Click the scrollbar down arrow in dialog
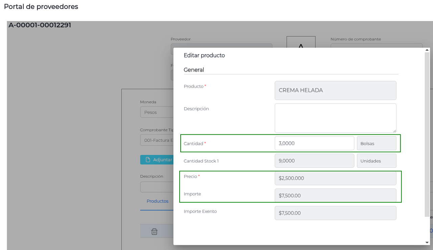 pyautogui.click(x=427, y=242)
